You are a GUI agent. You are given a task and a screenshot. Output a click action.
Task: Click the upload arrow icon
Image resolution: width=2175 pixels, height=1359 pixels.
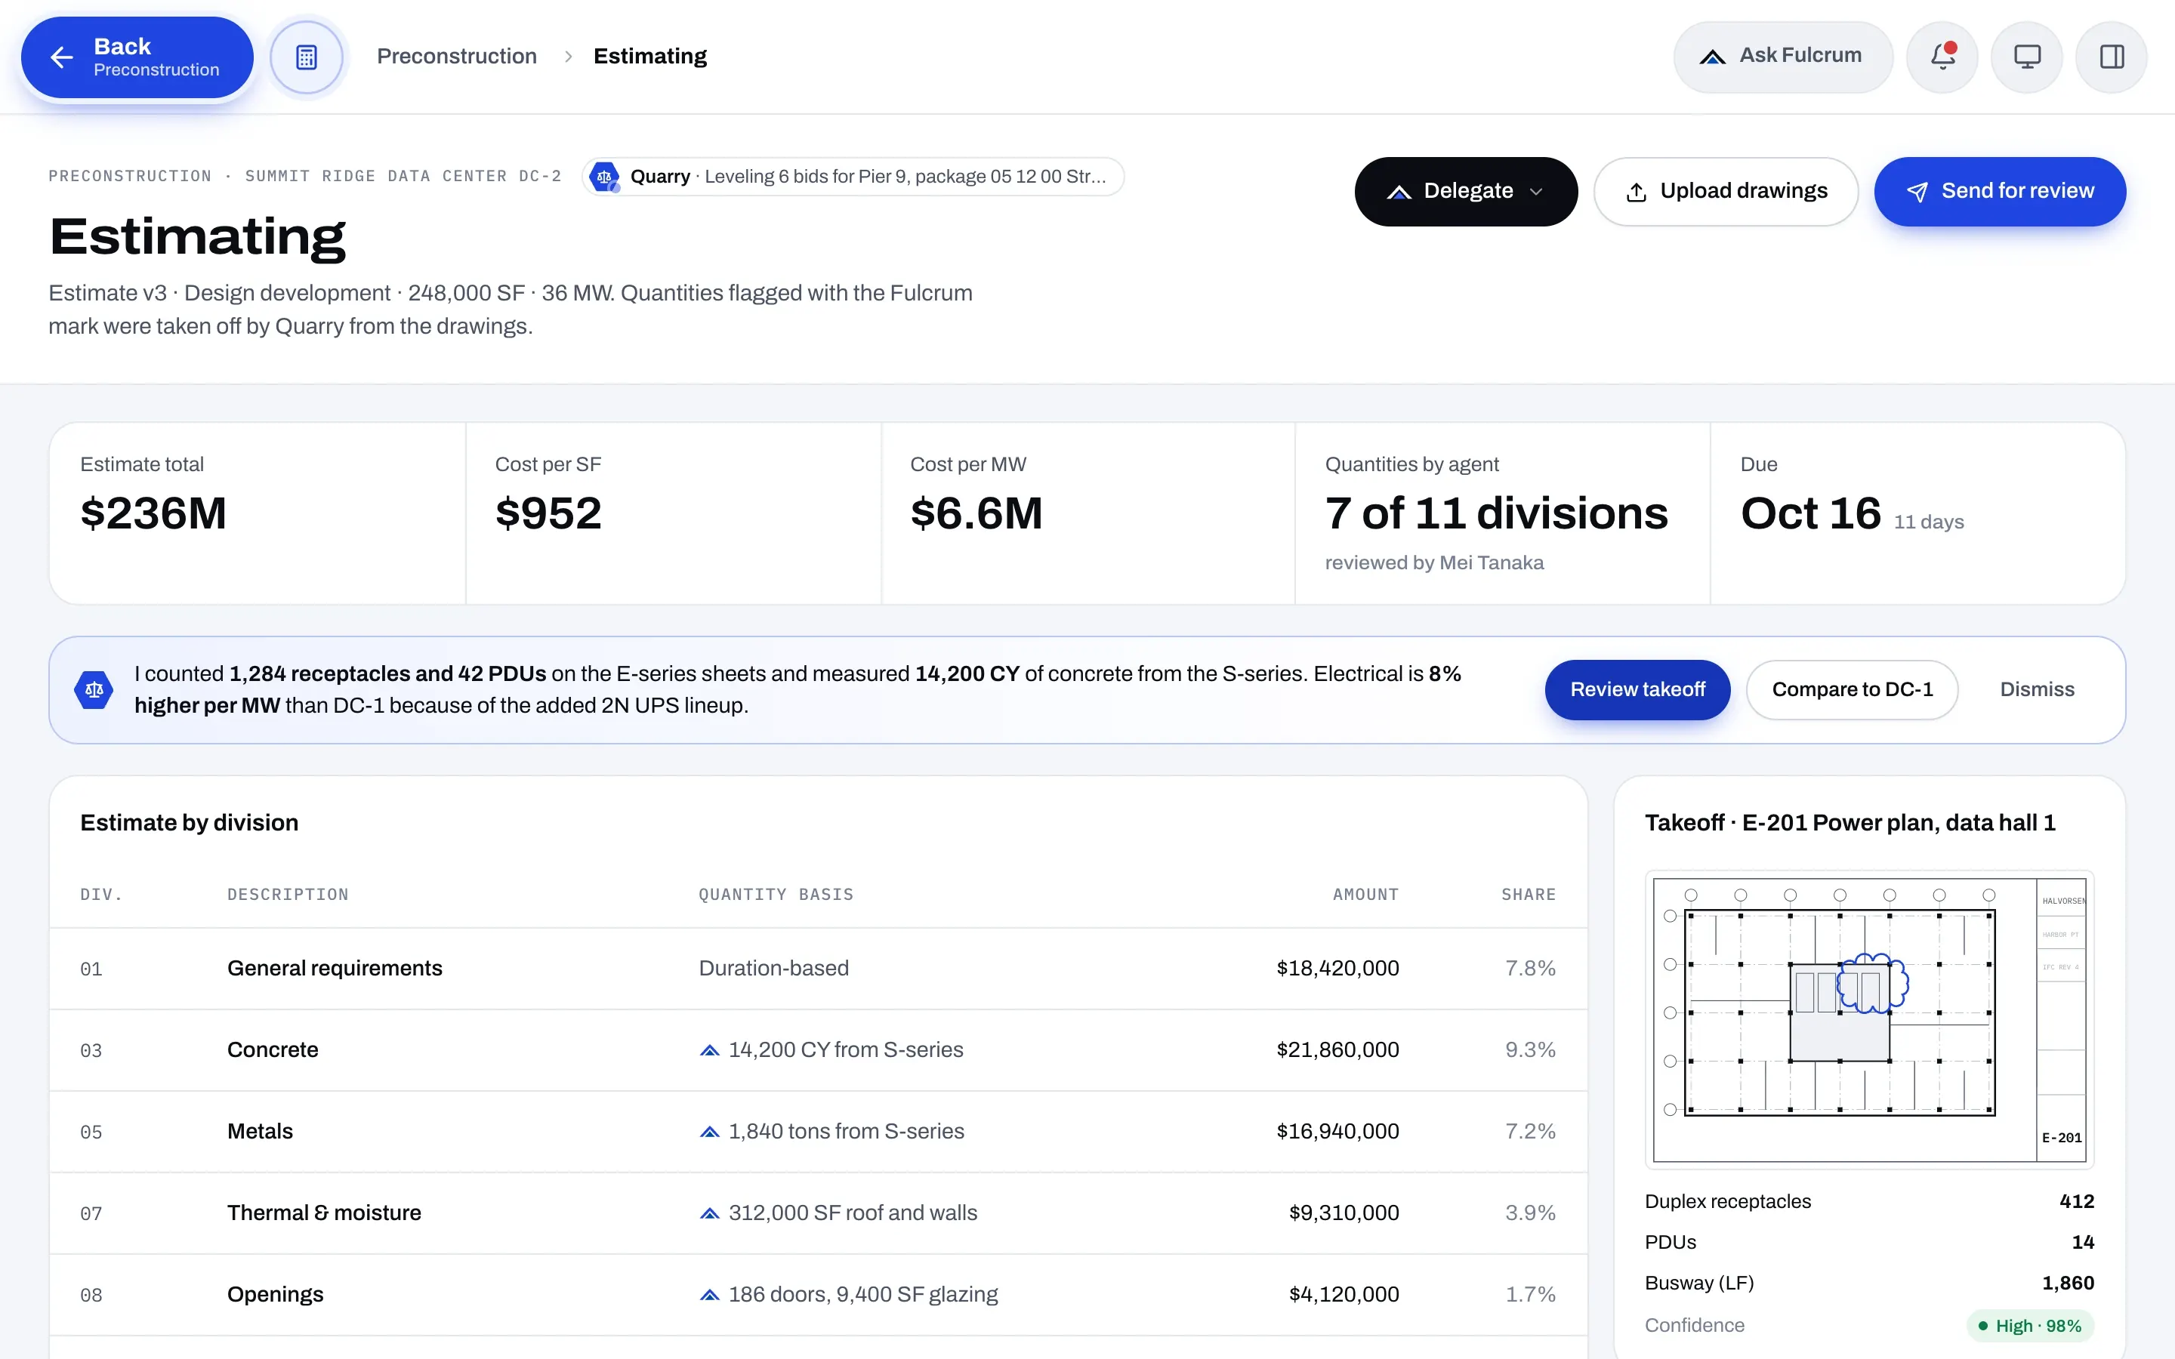pos(1637,193)
